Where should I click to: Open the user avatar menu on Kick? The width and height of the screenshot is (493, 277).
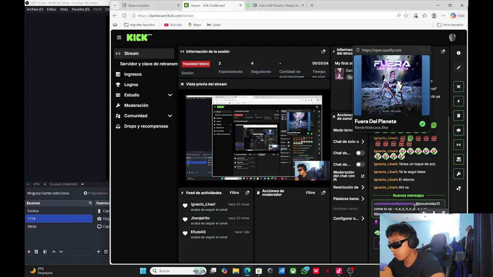[452, 37]
